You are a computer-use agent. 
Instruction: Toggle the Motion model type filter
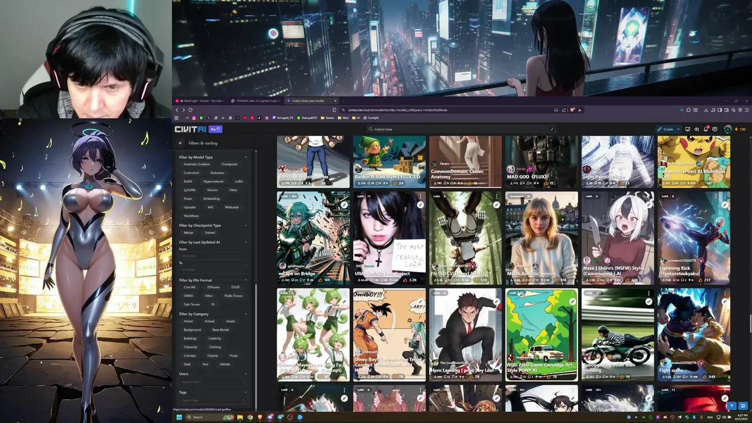click(x=212, y=190)
